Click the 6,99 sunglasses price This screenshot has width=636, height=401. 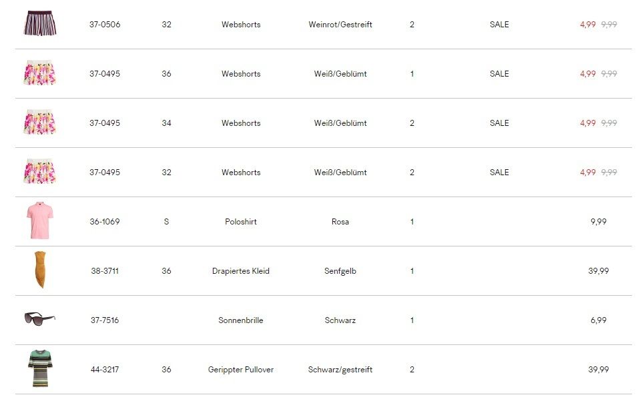coord(599,320)
